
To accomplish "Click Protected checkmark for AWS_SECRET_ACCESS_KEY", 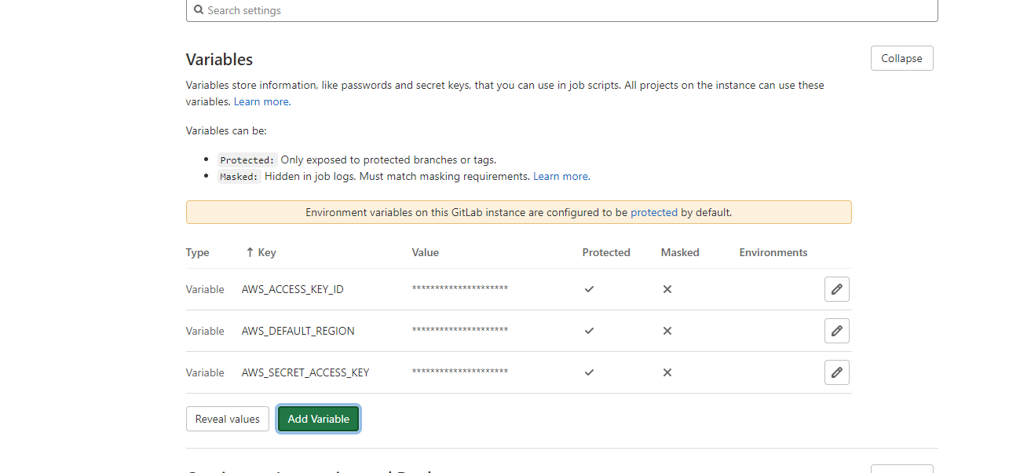I will coord(589,372).
